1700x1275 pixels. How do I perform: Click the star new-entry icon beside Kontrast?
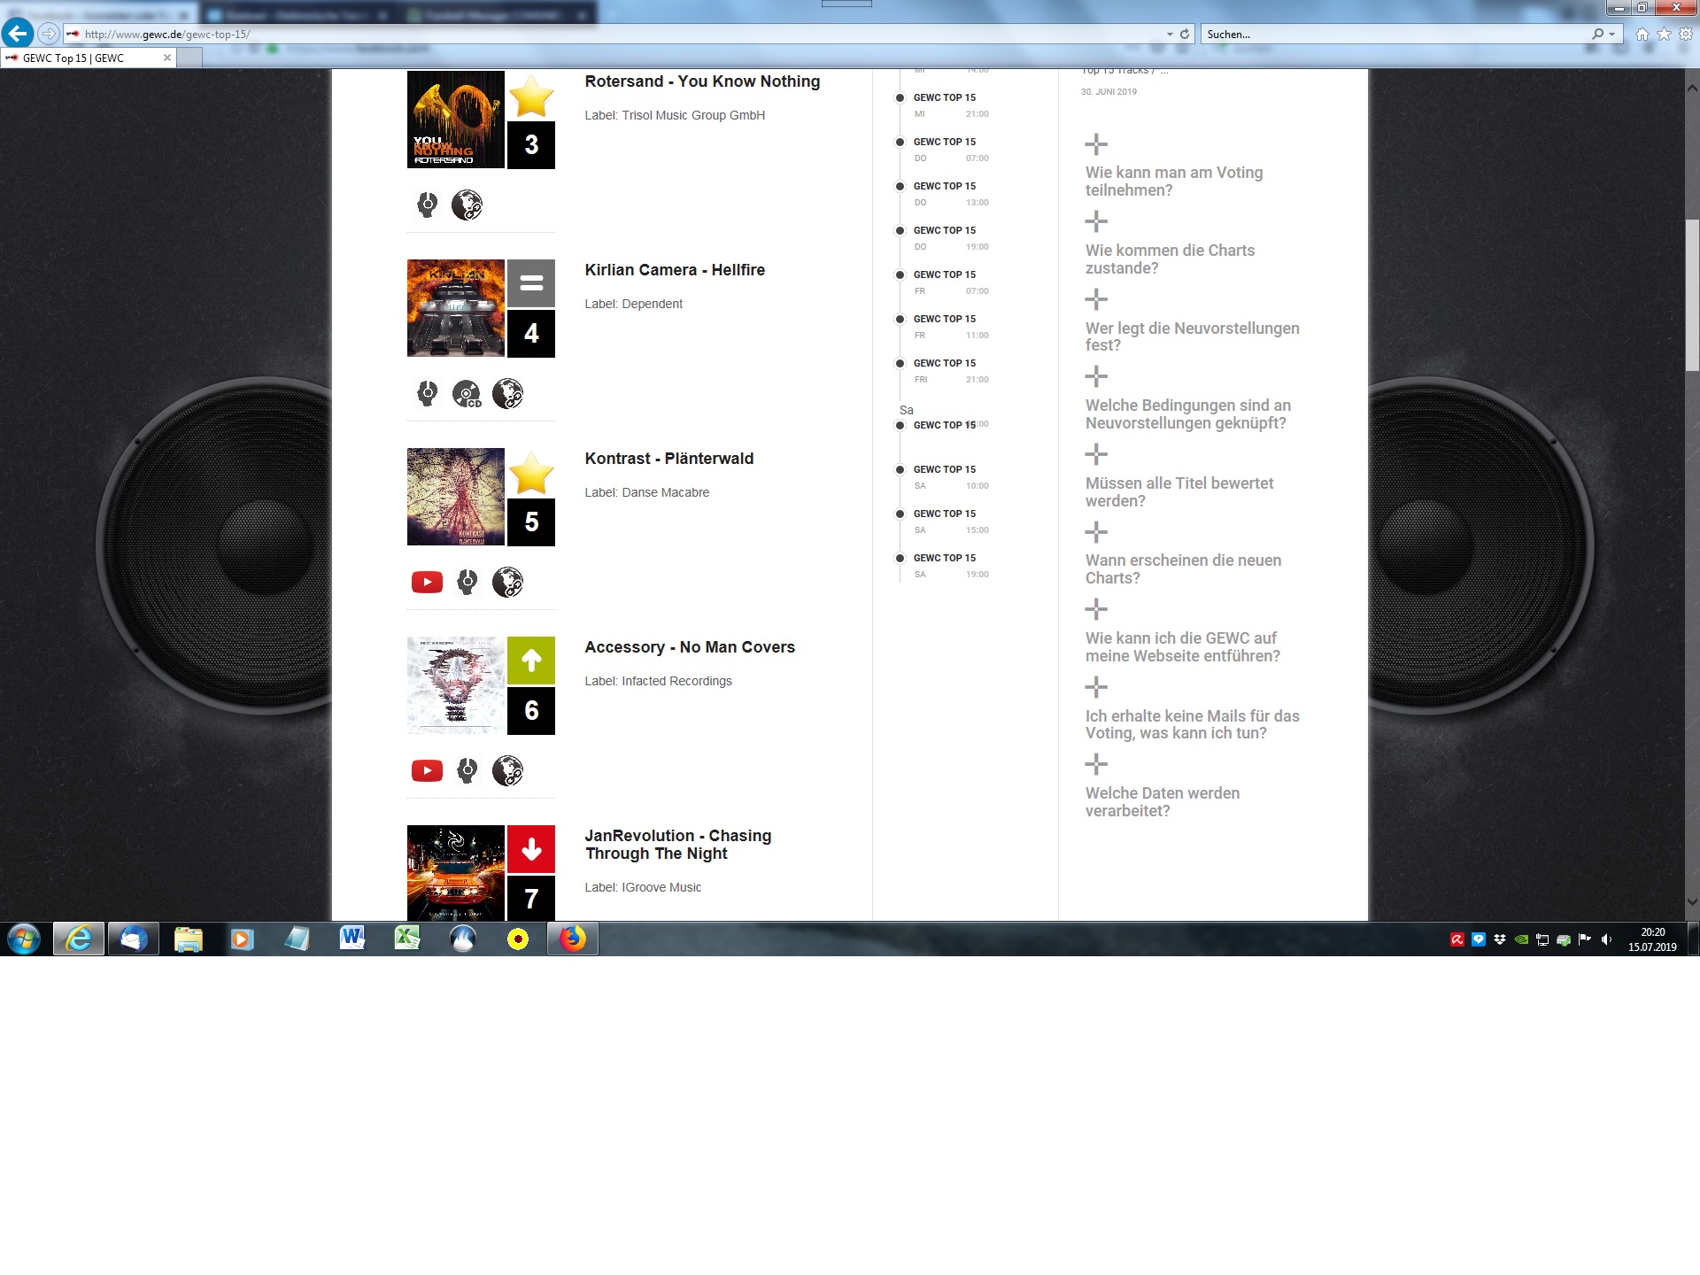[531, 473]
